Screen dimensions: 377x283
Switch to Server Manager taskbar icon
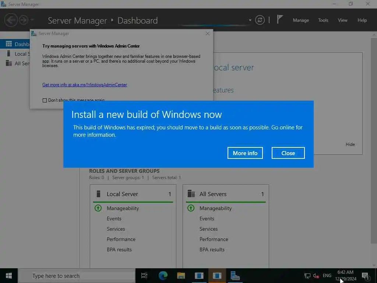pyautogui.click(x=235, y=276)
